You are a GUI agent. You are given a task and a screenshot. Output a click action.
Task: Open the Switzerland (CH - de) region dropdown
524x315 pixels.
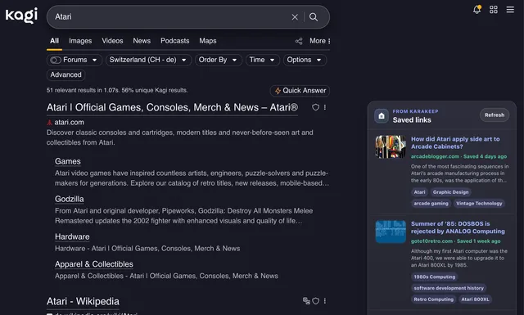[148, 60]
